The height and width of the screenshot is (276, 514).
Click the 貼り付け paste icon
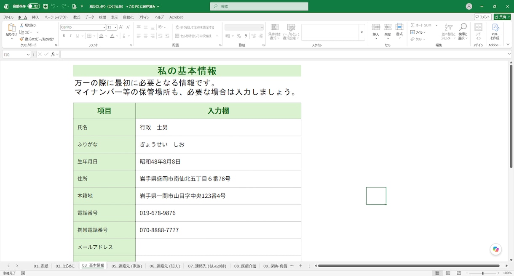[11, 28]
